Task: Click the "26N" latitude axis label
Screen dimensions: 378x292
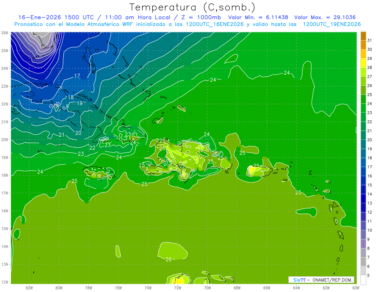Action: pyautogui.click(x=5, y=33)
